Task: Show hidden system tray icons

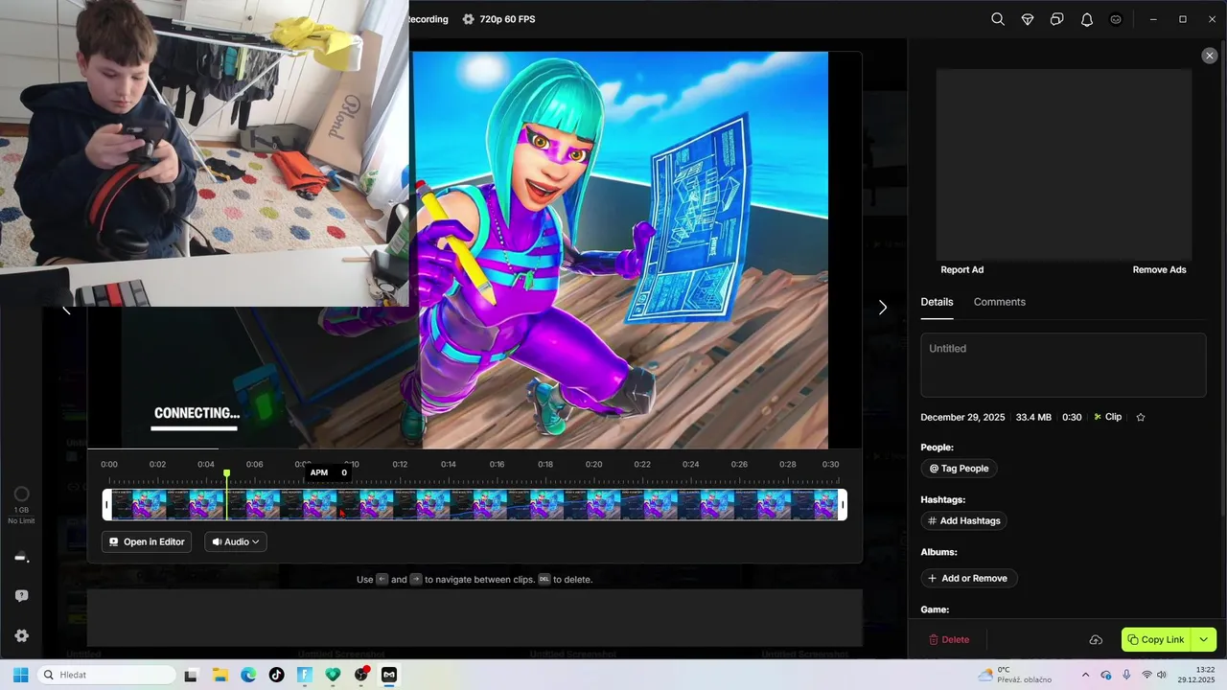Action: pos(1085,675)
